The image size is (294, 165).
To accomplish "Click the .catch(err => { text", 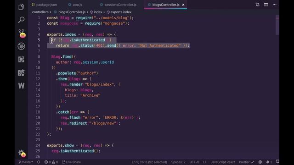I will (x=73, y=112).
